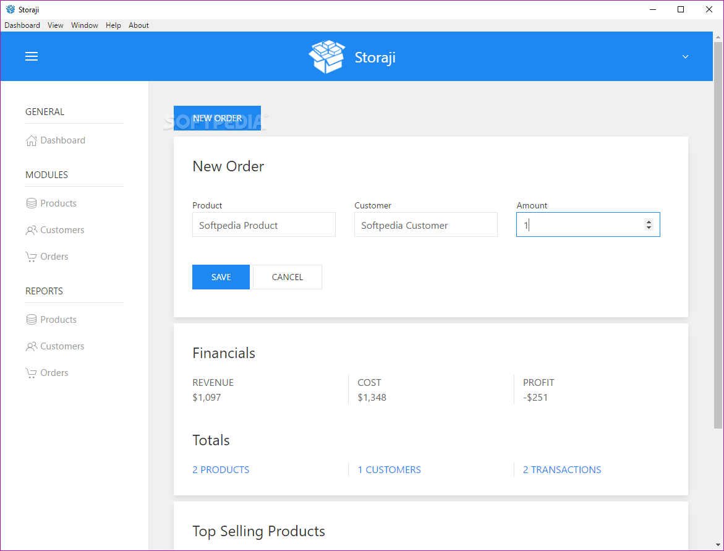Click the Storaji box logo
Screen dimensions: 724x551
tap(327, 56)
